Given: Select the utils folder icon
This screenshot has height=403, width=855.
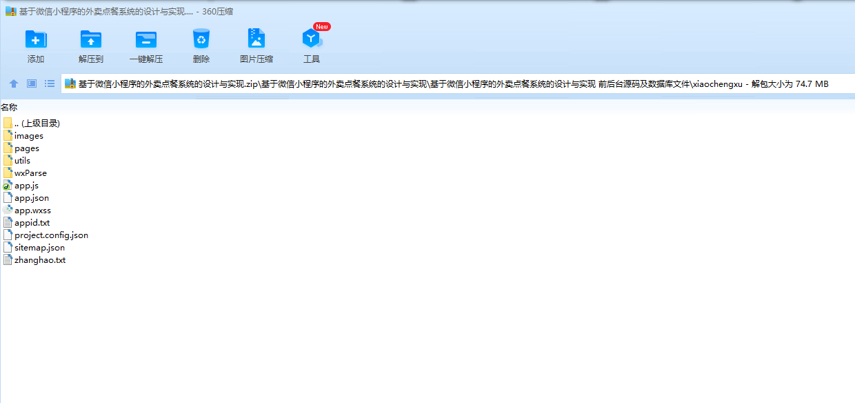Looking at the screenshot, I should coord(8,160).
